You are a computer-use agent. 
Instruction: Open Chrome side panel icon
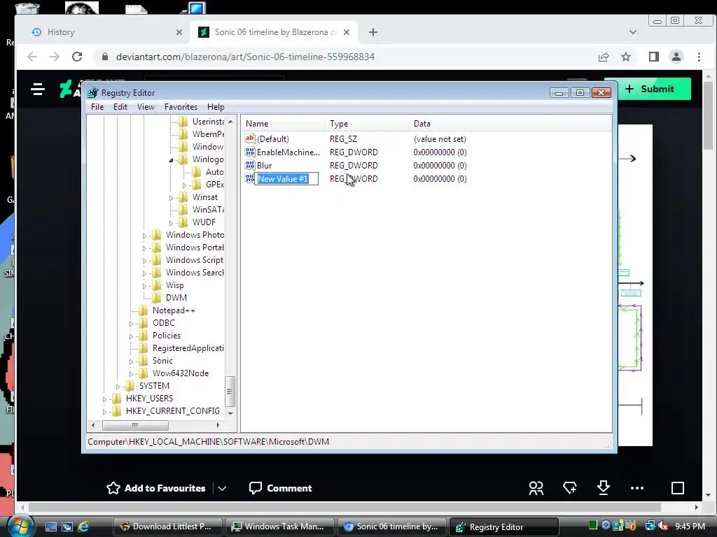654,57
